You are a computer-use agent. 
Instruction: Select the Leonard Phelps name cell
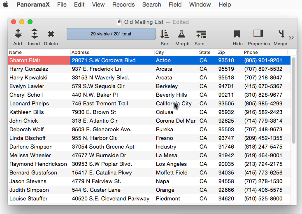[39, 103]
